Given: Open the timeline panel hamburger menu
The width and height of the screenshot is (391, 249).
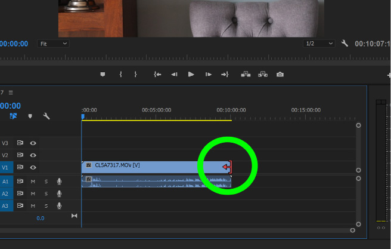Looking at the screenshot, I should point(11,93).
